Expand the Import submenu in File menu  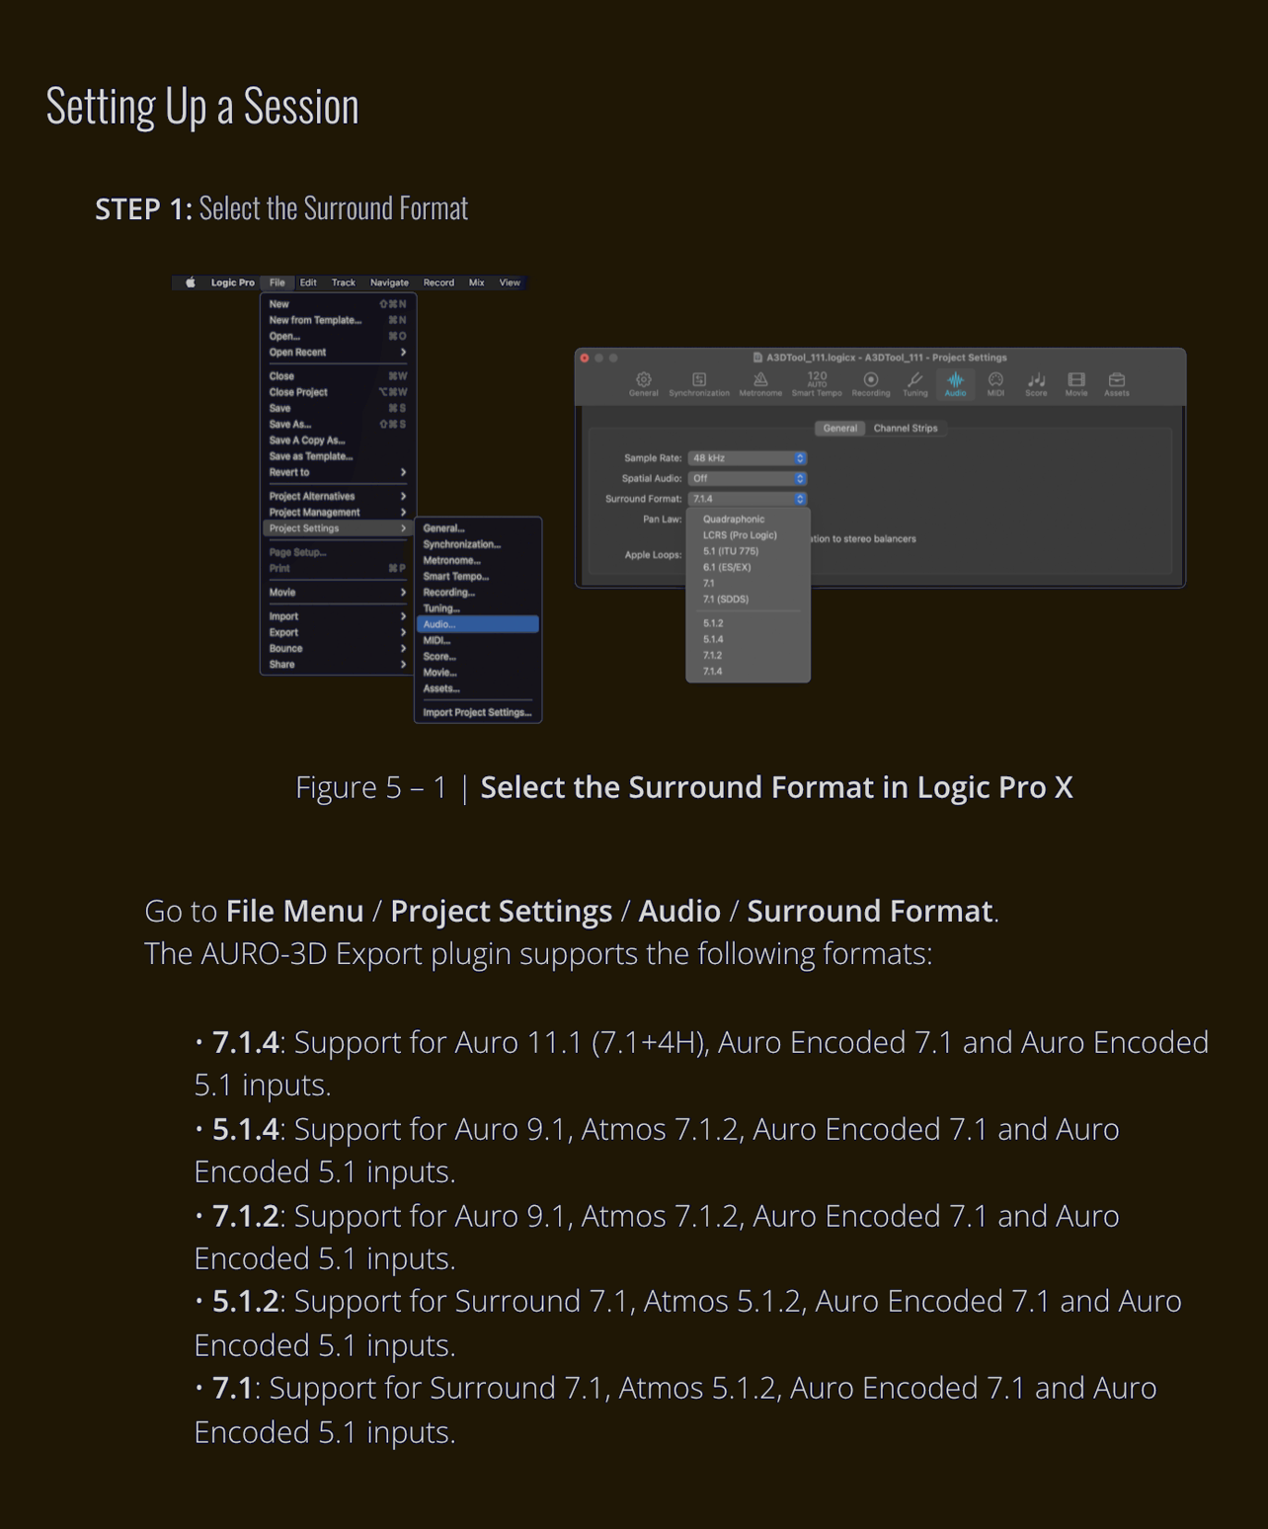click(337, 616)
